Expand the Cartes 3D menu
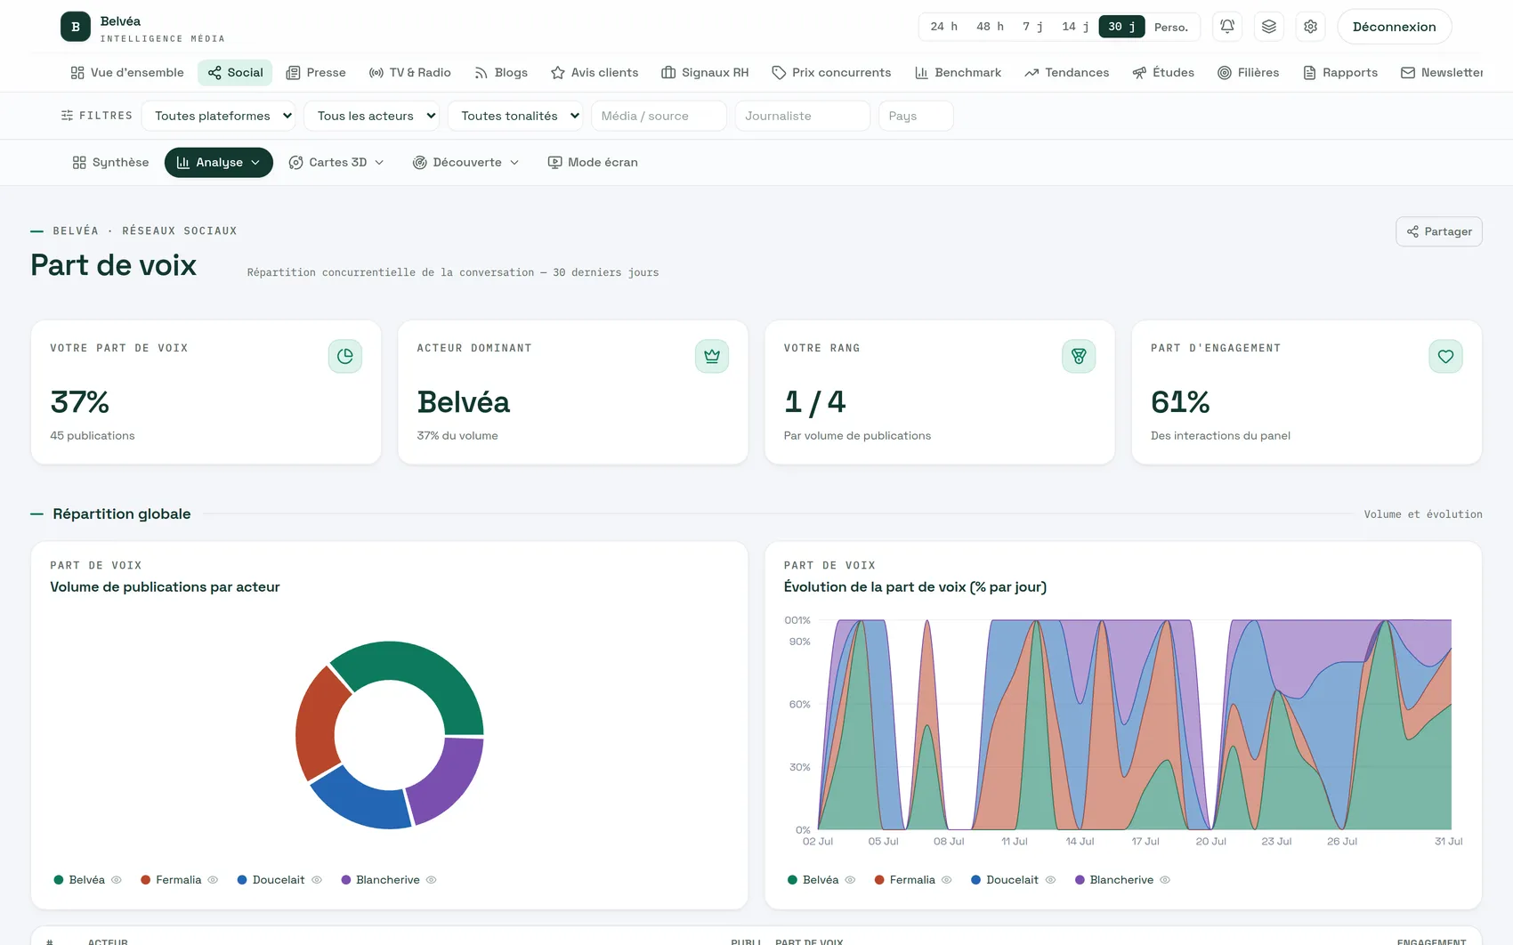The width and height of the screenshot is (1513, 945). pos(336,162)
